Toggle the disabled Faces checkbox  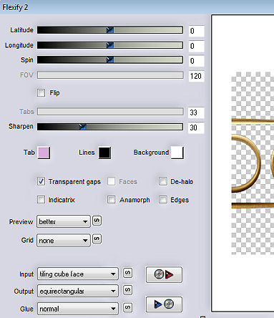(112, 181)
